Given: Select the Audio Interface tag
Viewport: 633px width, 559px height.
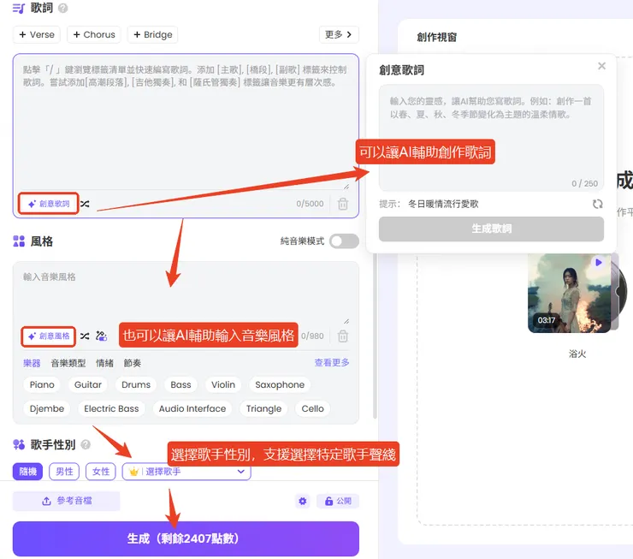Looking at the screenshot, I should pyautogui.click(x=192, y=408).
